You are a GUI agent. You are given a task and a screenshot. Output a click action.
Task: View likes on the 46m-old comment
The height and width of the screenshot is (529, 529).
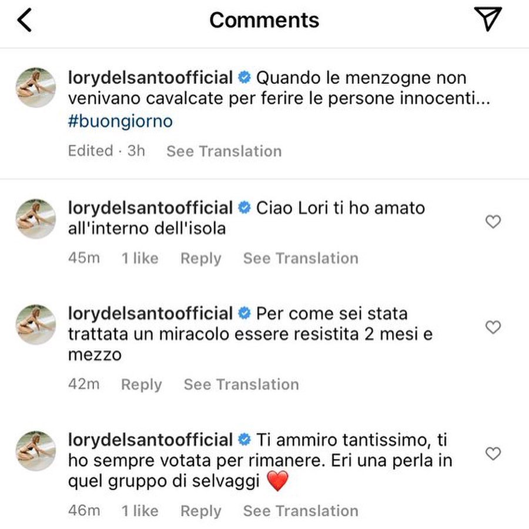140,511
